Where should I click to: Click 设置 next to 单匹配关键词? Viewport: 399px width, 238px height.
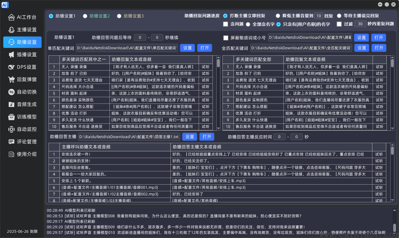click(187, 48)
